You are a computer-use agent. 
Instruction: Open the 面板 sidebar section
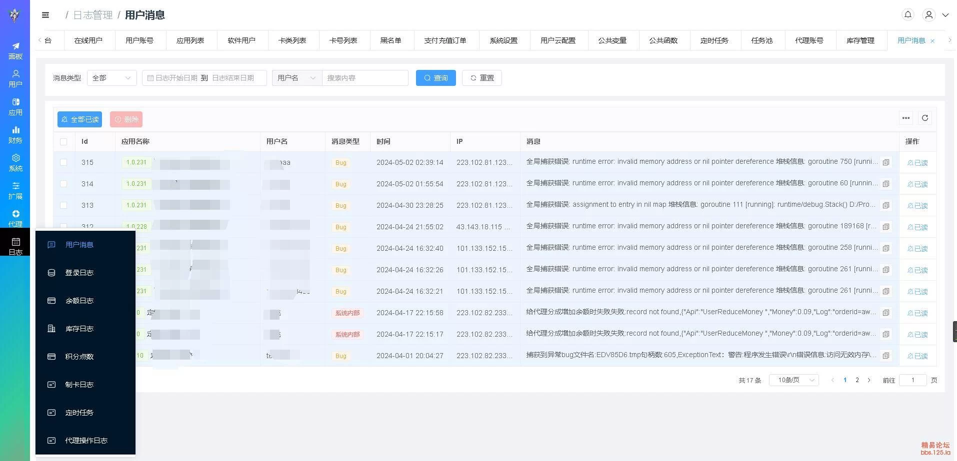(x=15, y=51)
